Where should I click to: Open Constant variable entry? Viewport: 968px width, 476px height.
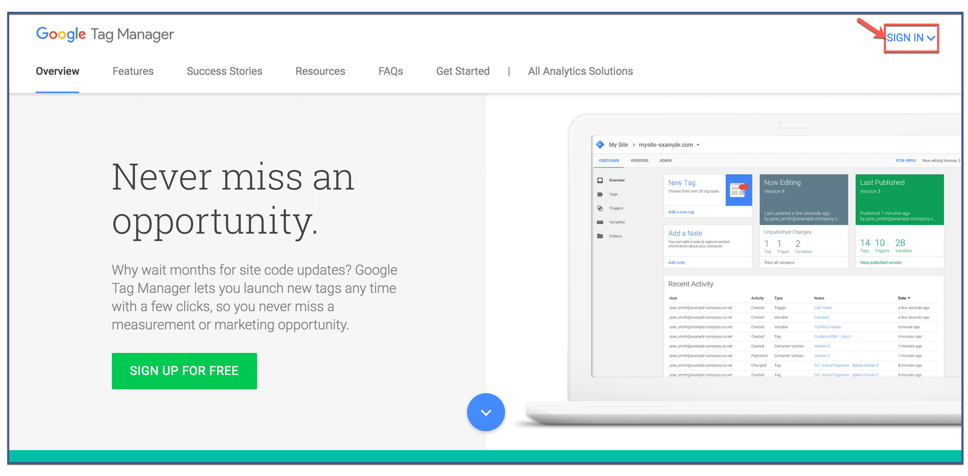(822, 317)
